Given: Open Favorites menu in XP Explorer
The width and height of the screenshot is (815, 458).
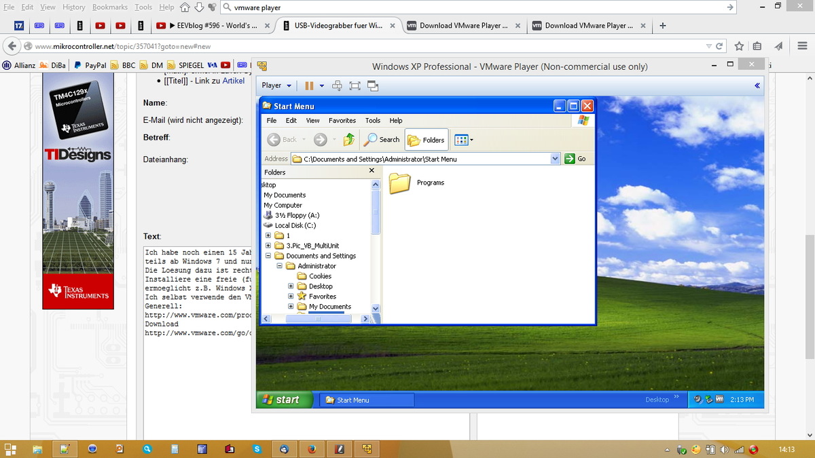Looking at the screenshot, I should click(342, 121).
